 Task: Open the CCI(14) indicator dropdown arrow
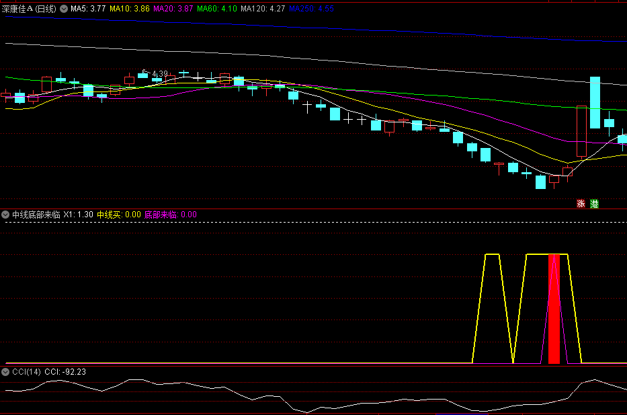click(5, 372)
